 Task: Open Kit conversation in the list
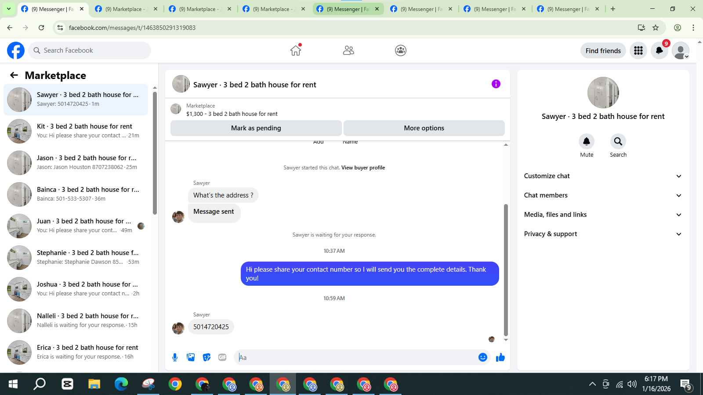pyautogui.click(x=76, y=131)
